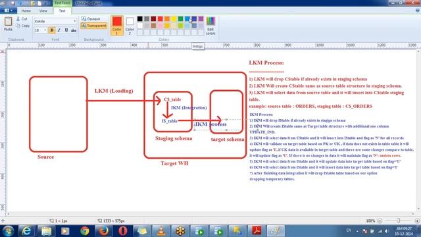Pick the green color swatch
Image resolution: width=421 pixels, height=237 pixels.
[x=180, y=18]
